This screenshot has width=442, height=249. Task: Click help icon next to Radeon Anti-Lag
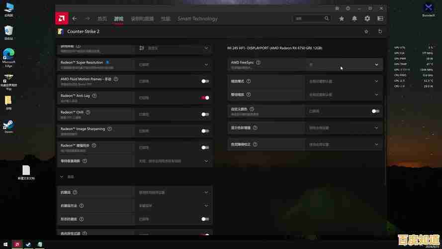tap(94, 96)
